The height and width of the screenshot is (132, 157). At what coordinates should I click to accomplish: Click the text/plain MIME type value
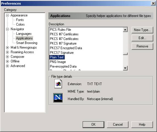93,91
